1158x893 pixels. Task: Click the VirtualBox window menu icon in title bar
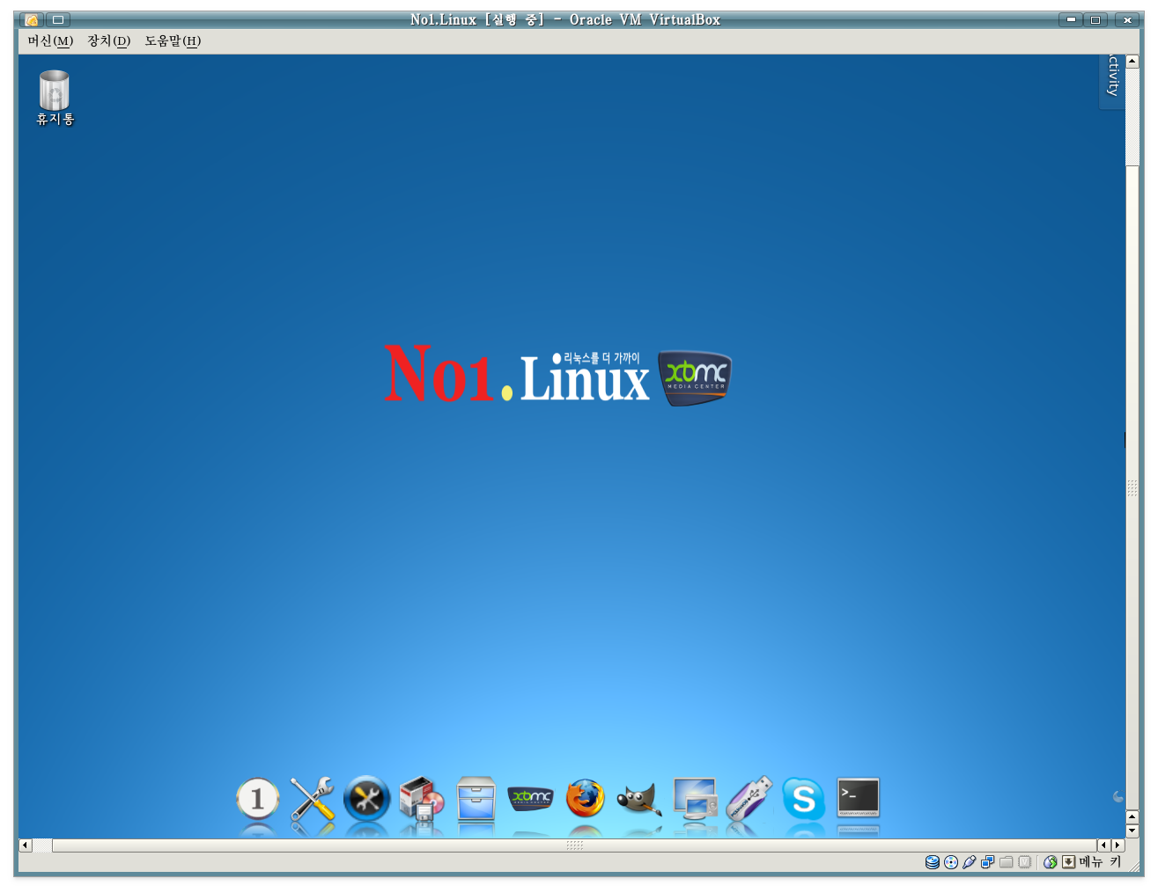[x=32, y=19]
